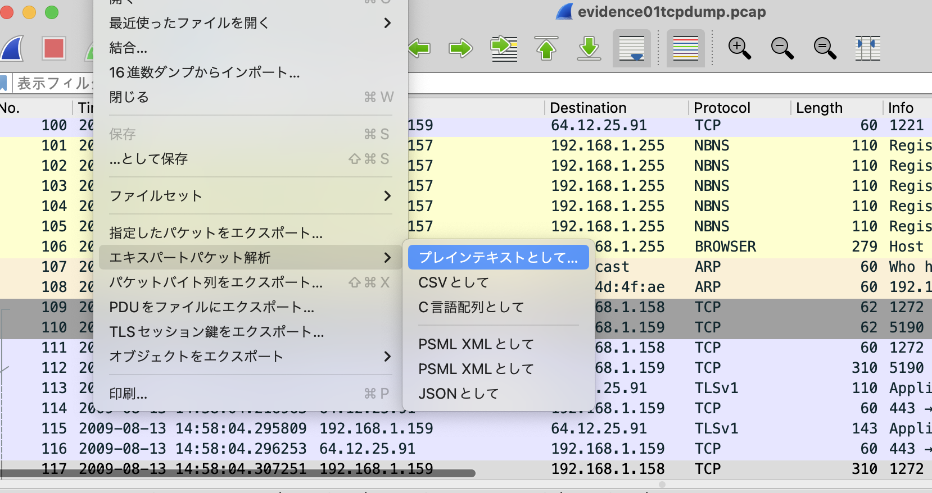Click the evidence01tcpdump.pcap title file icon
The height and width of the screenshot is (493, 932).
[x=564, y=12]
